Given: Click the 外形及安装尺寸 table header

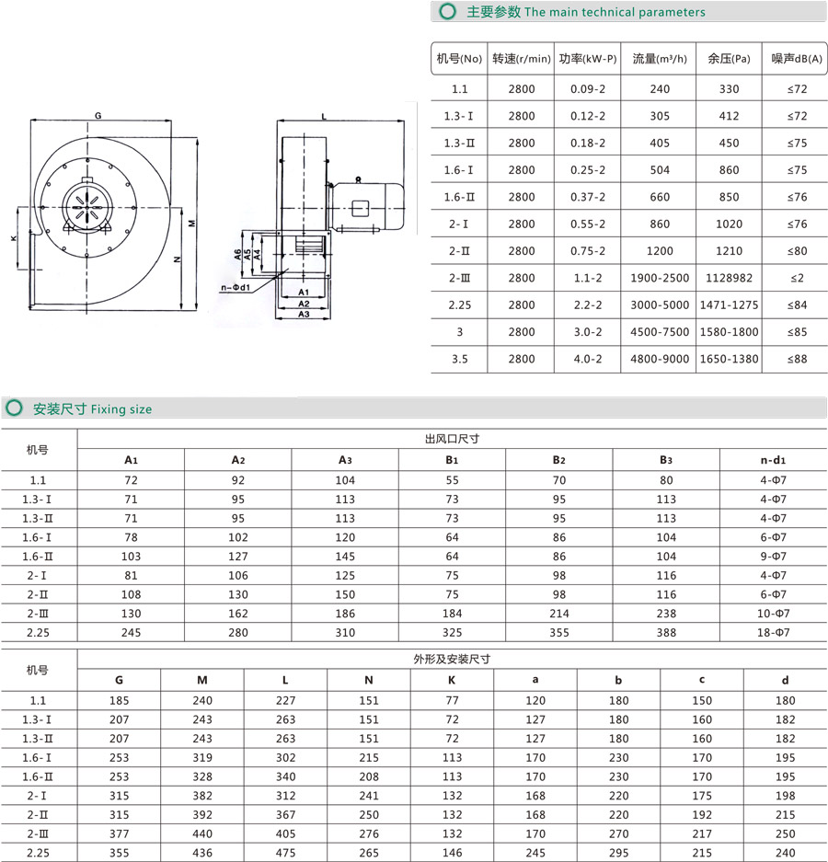Looking at the screenshot, I should click(x=452, y=659).
